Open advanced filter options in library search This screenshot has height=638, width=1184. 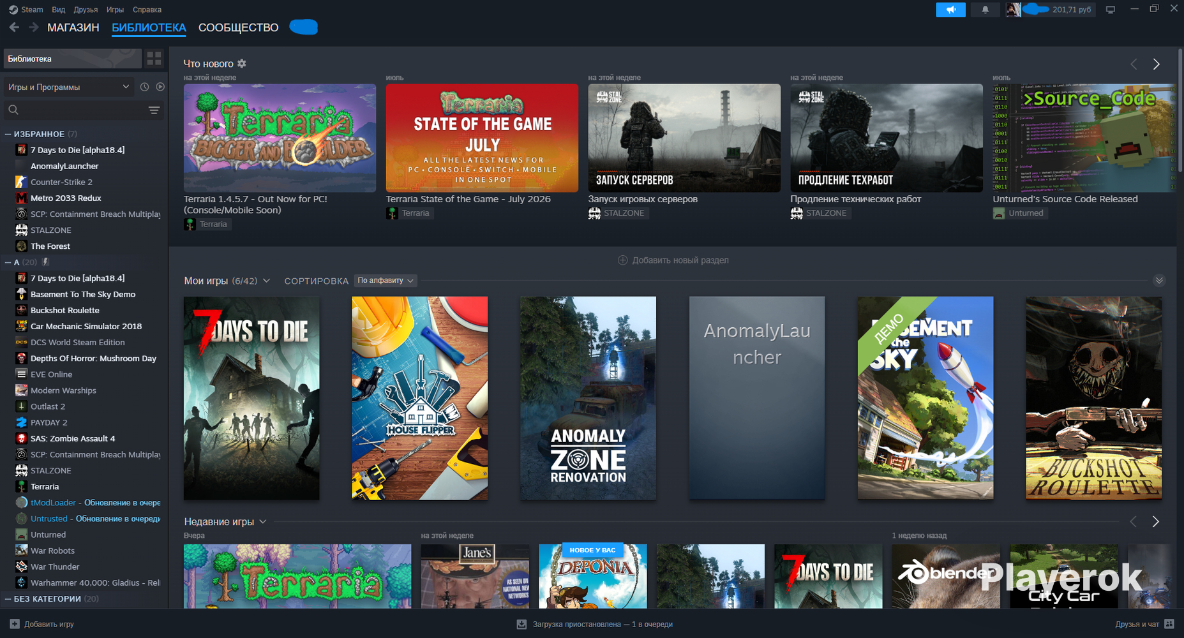click(x=154, y=110)
